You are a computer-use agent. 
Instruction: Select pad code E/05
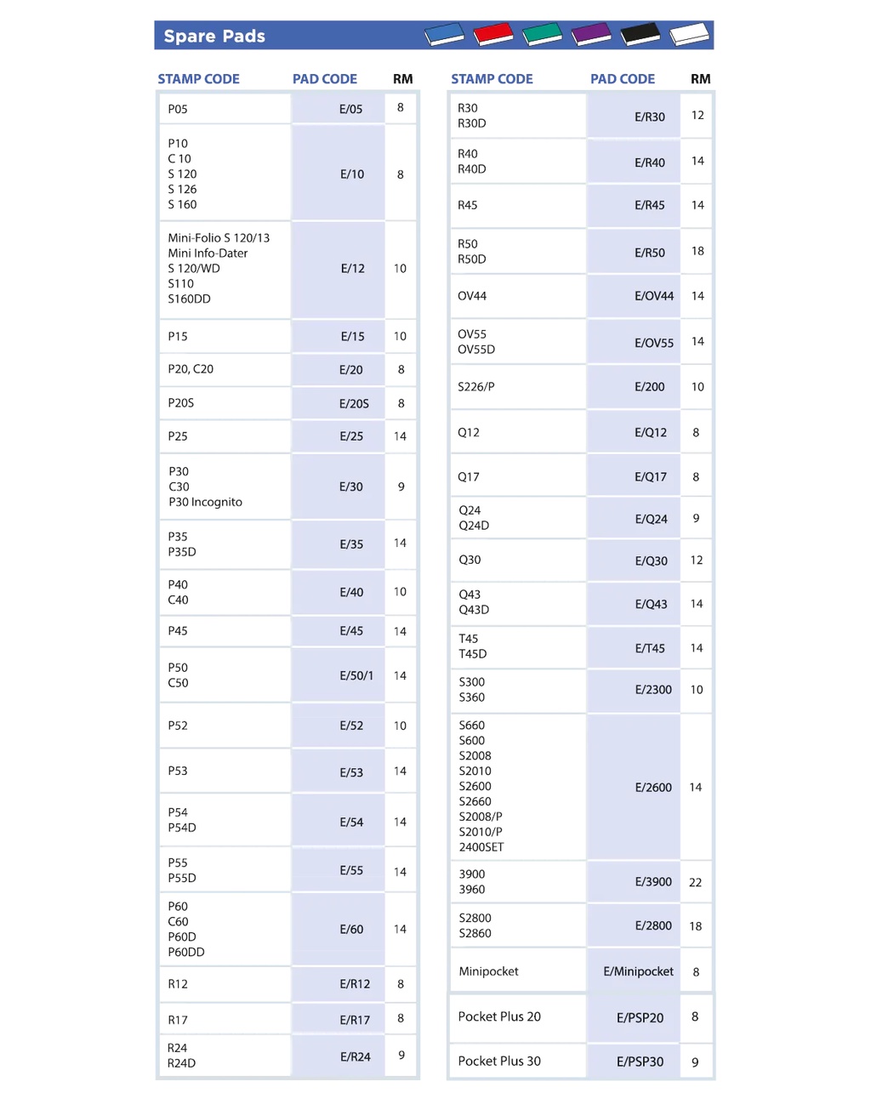(x=350, y=109)
